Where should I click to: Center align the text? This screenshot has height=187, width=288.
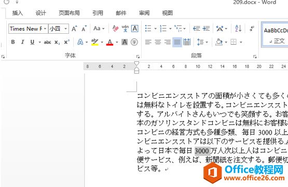158,42
